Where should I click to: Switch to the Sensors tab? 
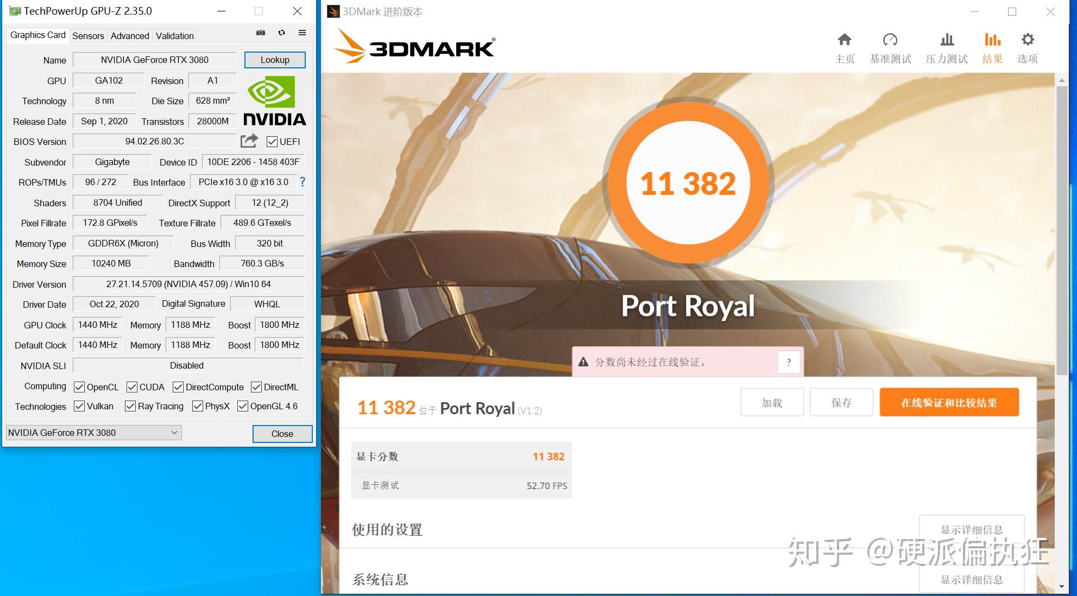click(87, 35)
